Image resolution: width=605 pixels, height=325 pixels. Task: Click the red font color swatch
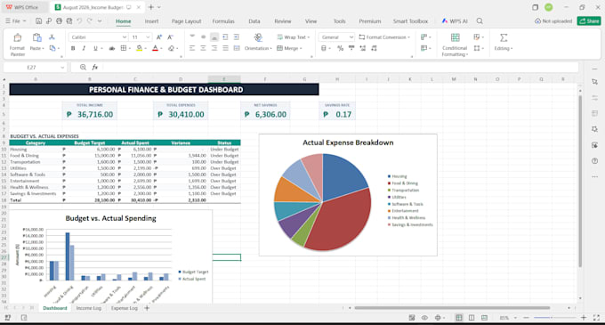[x=155, y=48]
